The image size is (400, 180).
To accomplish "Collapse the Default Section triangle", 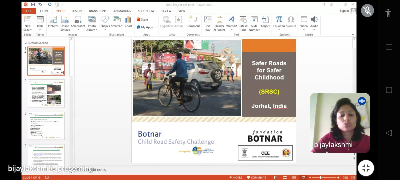I will 26,43.
